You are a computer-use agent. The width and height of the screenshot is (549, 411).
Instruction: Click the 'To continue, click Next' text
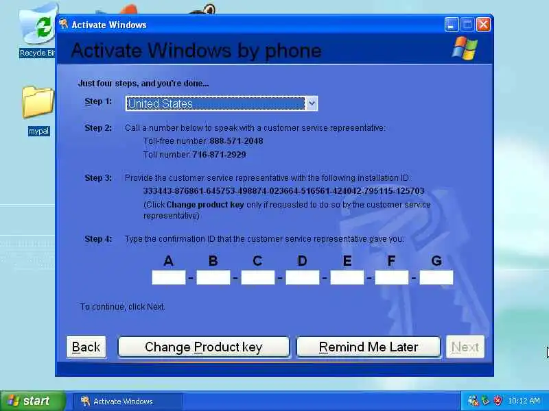pos(123,307)
